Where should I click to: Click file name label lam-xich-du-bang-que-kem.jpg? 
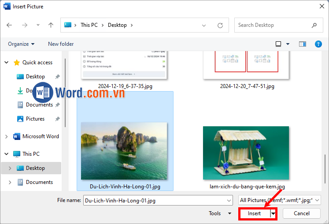tap(247, 187)
